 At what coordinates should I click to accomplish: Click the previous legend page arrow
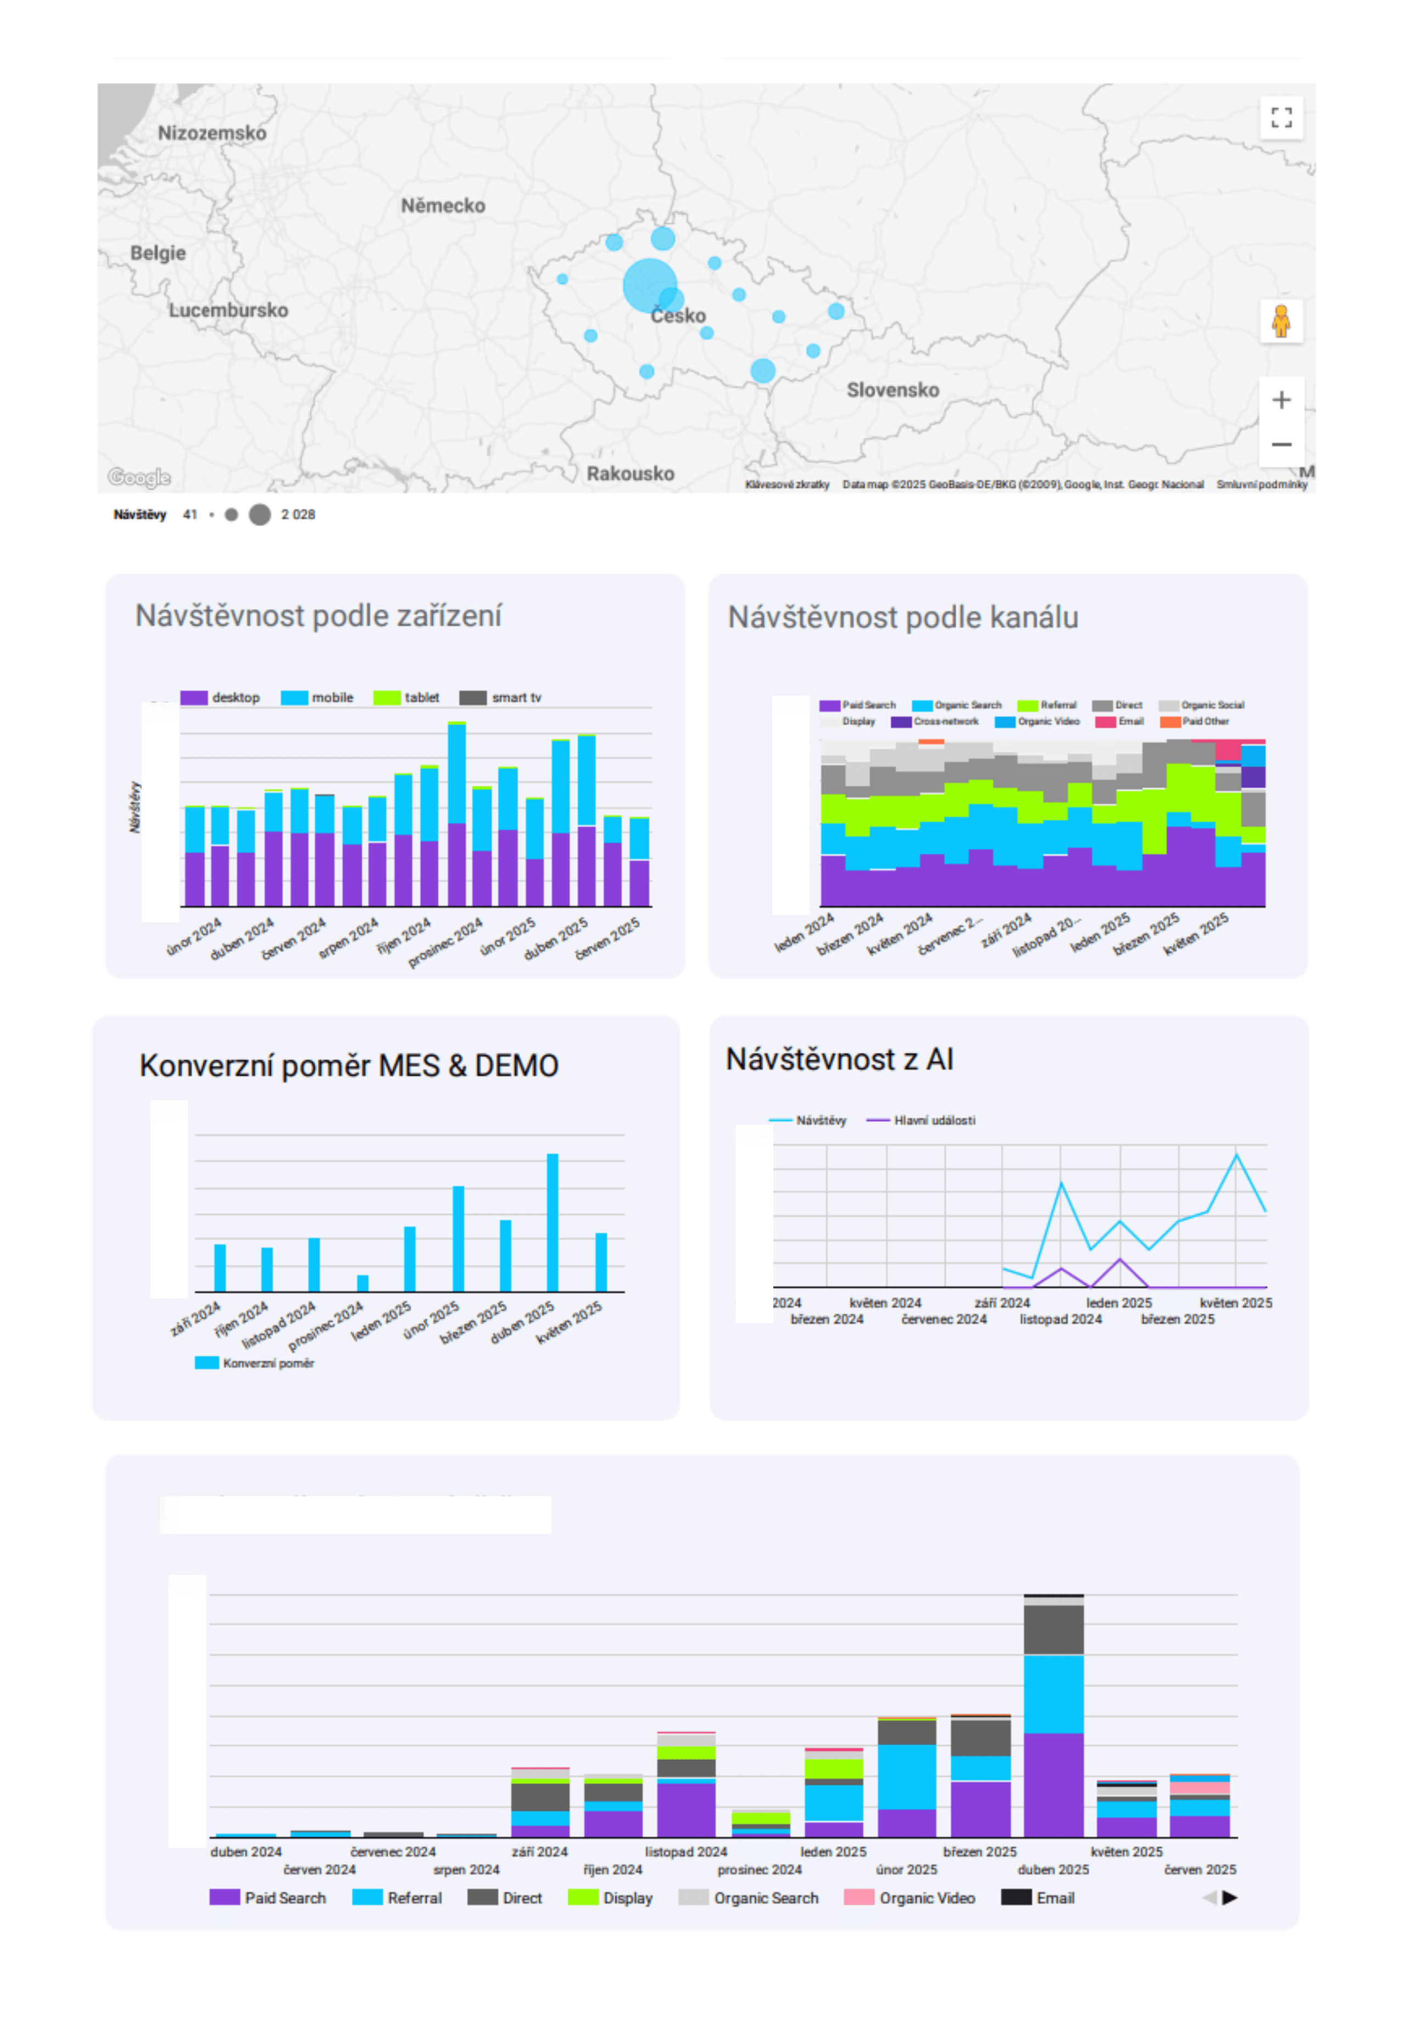(x=1209, y=1897)
